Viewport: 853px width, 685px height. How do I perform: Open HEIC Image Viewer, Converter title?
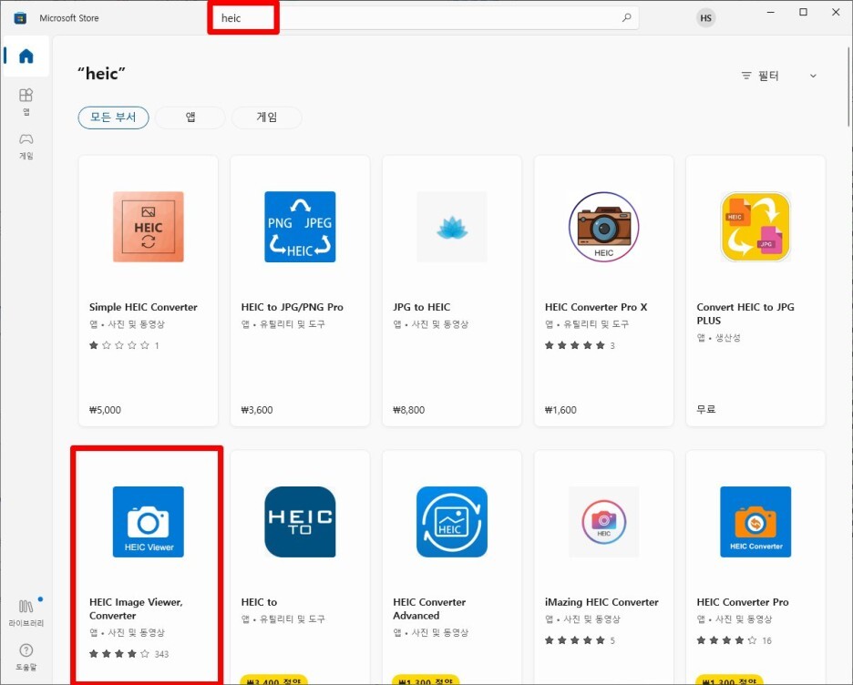point(136,608)
